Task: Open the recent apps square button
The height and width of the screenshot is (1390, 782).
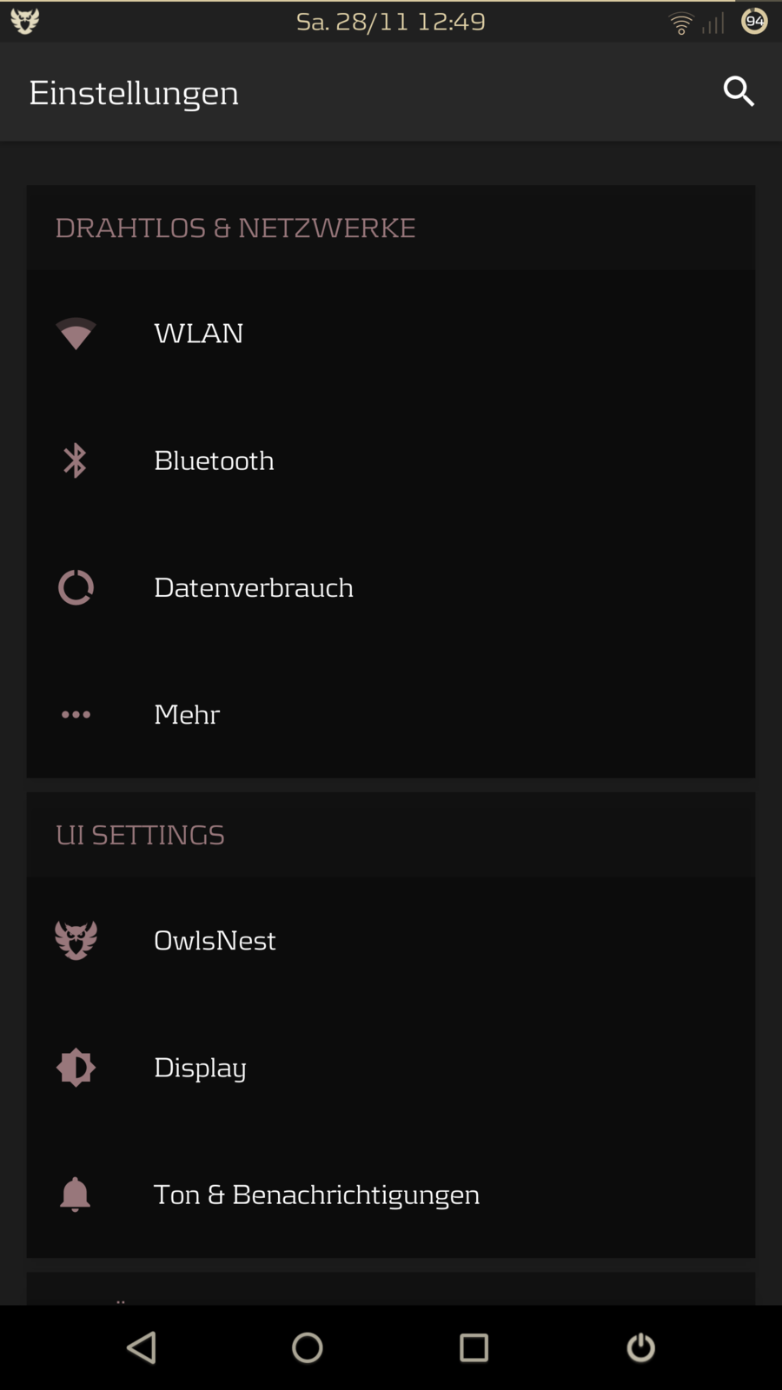Action: pyautogui.click(x=474, y=1347)
